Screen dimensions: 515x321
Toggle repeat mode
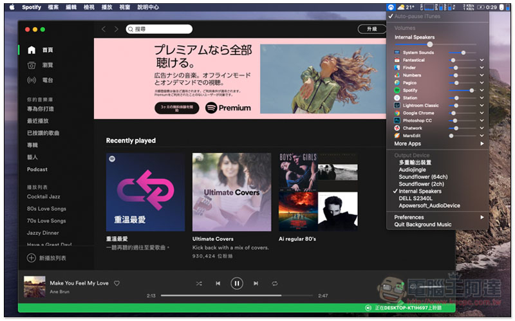point(275,283)
